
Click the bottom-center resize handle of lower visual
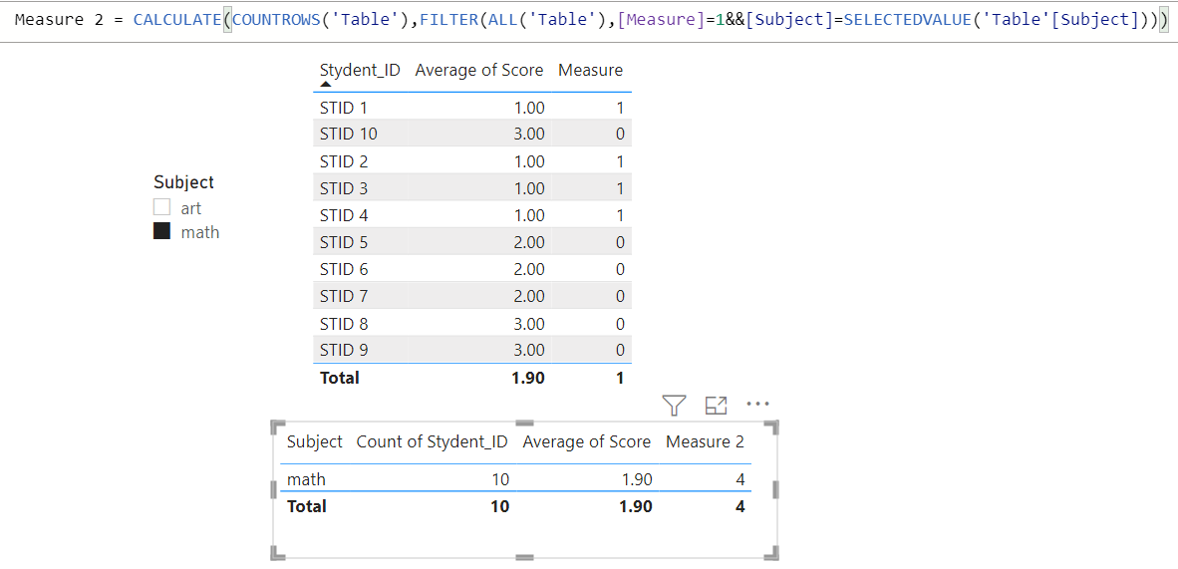[524, 557]
